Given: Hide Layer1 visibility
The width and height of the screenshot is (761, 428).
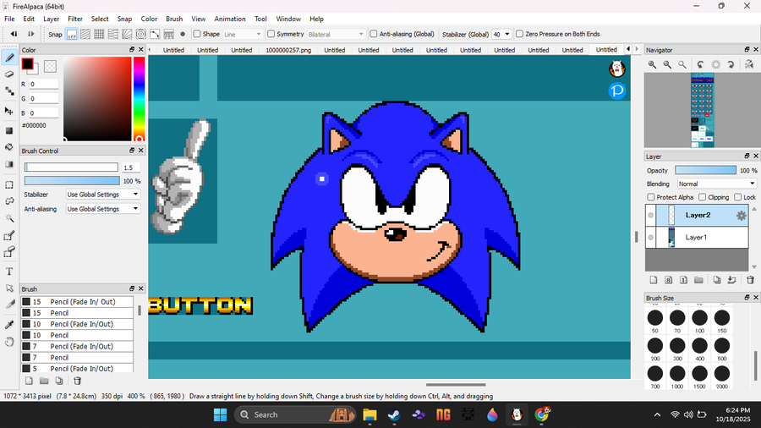Looking at the screenshot, I should [650, 238].
